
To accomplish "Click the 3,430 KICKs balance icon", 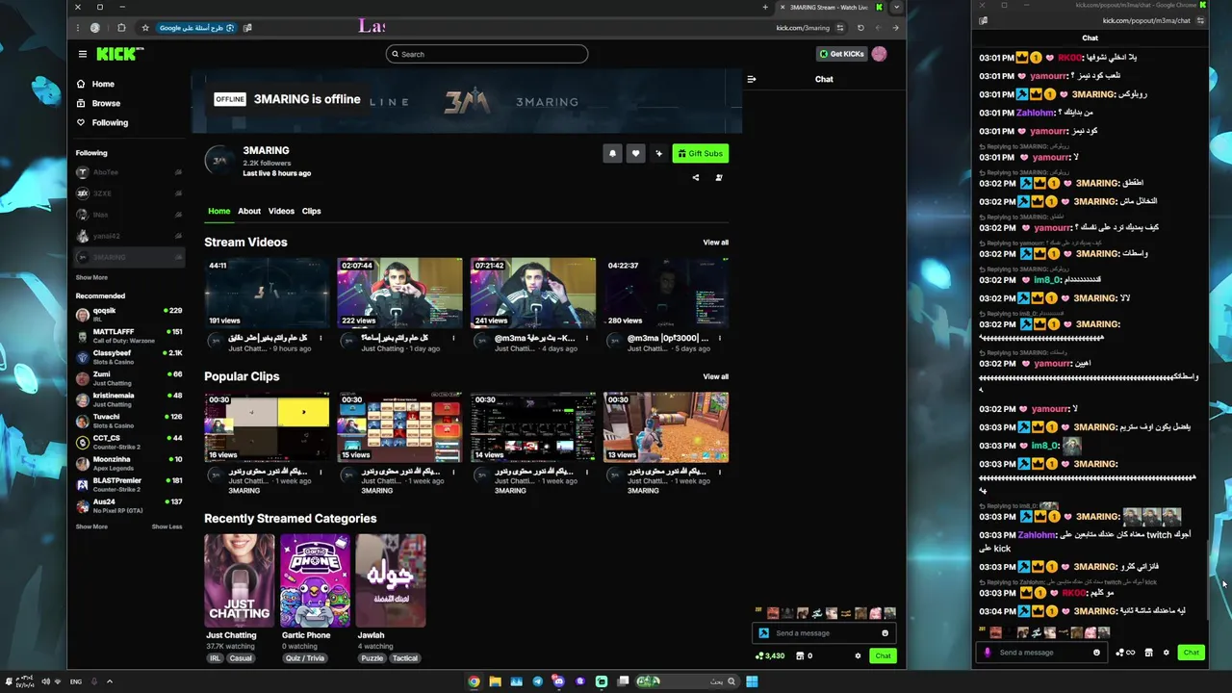I will point(771,655).
